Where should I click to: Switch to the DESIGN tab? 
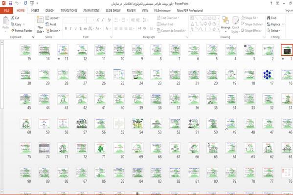point(50,10)
